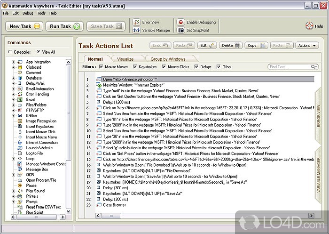Select the Image Recognition command
Viewport: 329px width, 234px height.
(41, 121)
